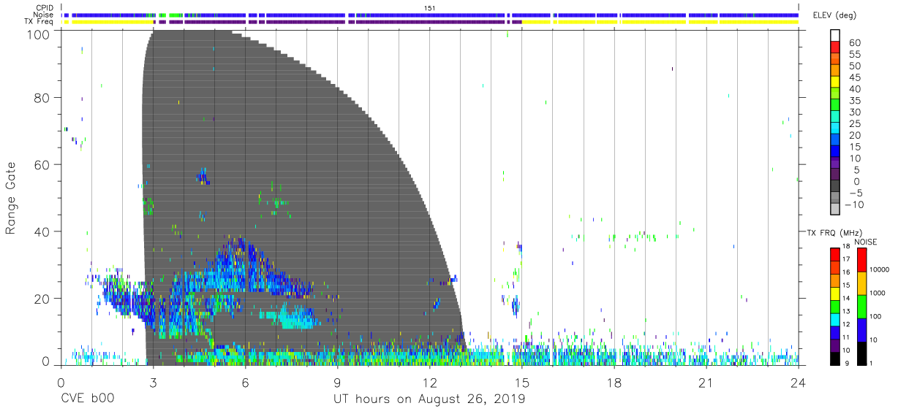The height and width of the screenshot is (414, 898).
Task: Click the NOISE scale value "10000"
Action: 880,269
